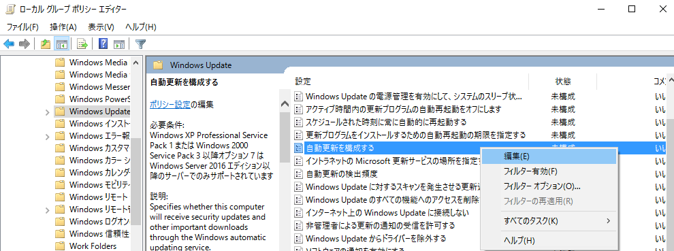Viewport: 674px width, 251px height.
Task: Click the Windows PowerS folder icon
Action: [x=60, y=99]
